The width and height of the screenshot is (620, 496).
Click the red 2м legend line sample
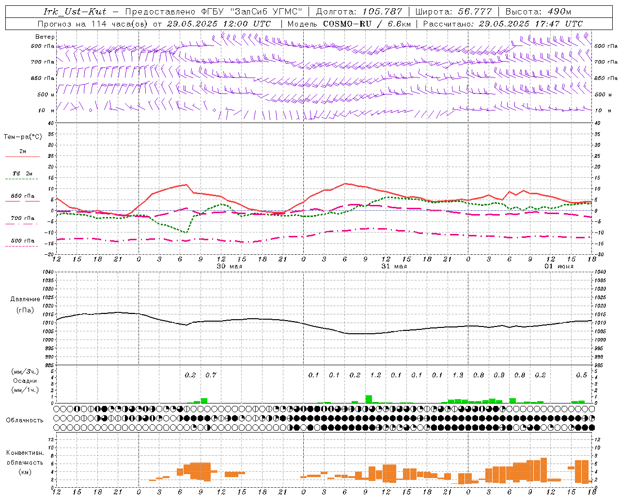click(x=22, y=157)
